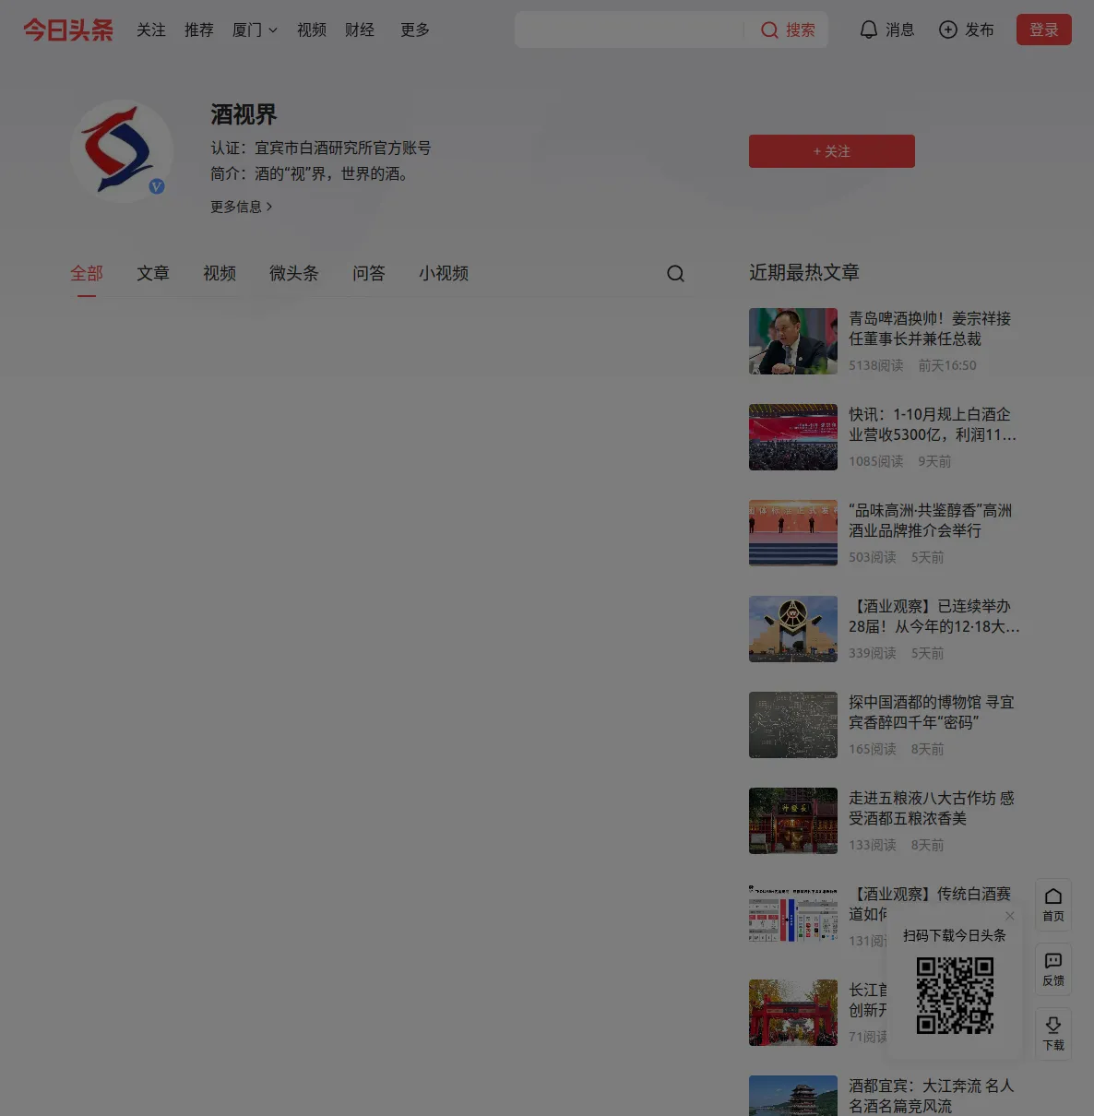
Task: Open article 走进五粮液八大古作坊
Action: coord(932,808)
